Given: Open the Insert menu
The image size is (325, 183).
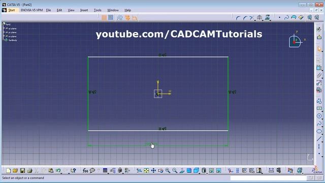Looking at the screenshot, I should click(84, 10).
